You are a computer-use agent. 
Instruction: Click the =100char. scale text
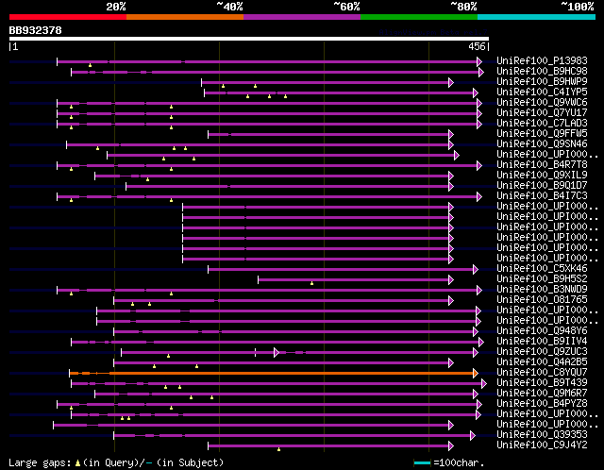[459, 462]
